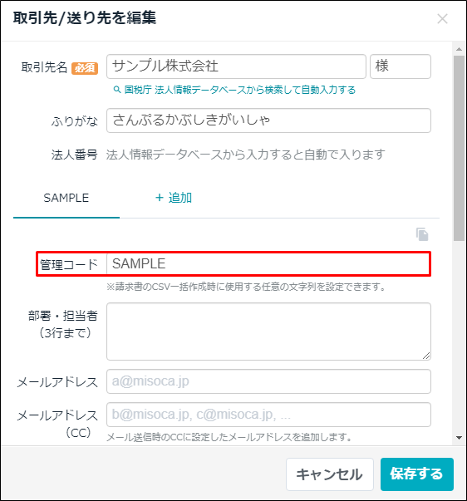
Task: Focus the ふりがな input field
Action: click(268, 120)
